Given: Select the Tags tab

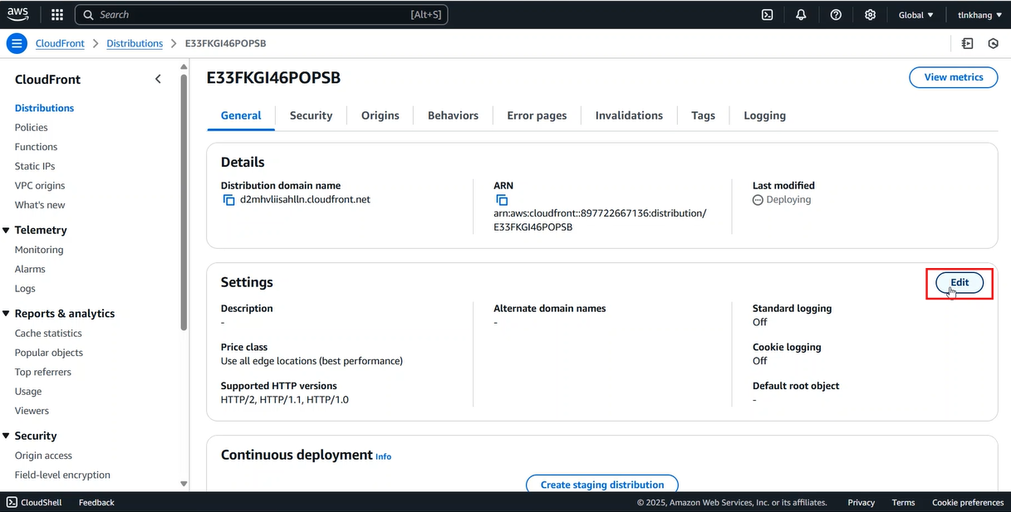Looking at the screenshot, I should pyautogui.click(x=703, y=115).
